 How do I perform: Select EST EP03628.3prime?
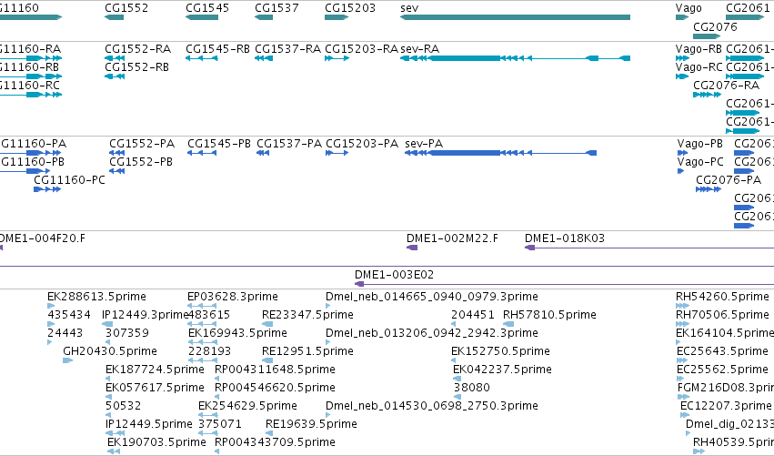pos(233,297)
